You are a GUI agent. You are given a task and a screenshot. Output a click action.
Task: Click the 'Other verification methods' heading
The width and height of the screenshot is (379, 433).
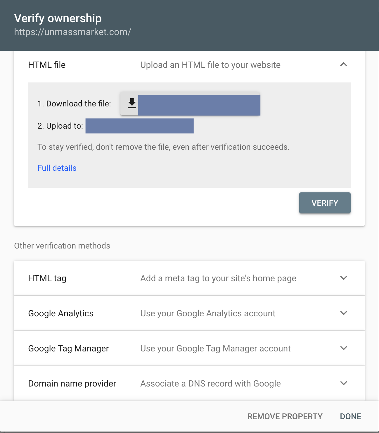coord(62,246)
